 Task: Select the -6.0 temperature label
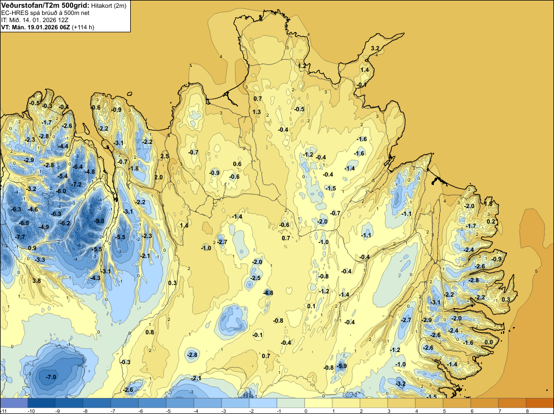point(61,191)
